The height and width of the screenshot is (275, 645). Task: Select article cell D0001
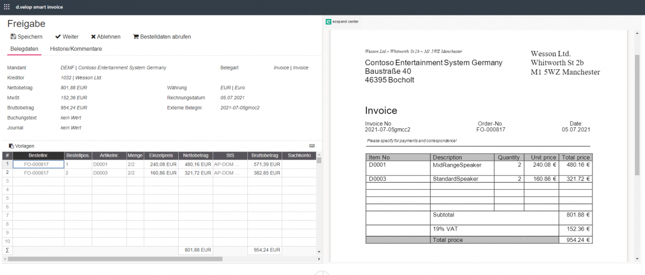[x=109, y=164]
